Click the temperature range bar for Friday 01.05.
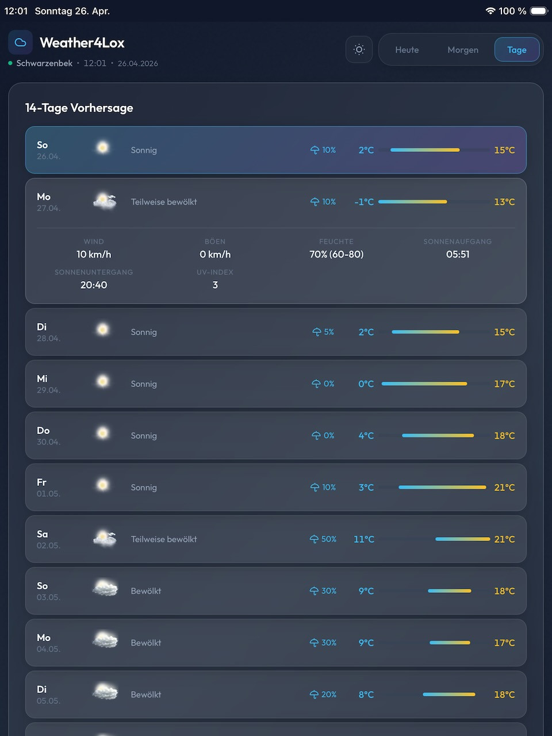Image resolution: width=552 pixels, height=736 pixels. click(x=442, y=488)
